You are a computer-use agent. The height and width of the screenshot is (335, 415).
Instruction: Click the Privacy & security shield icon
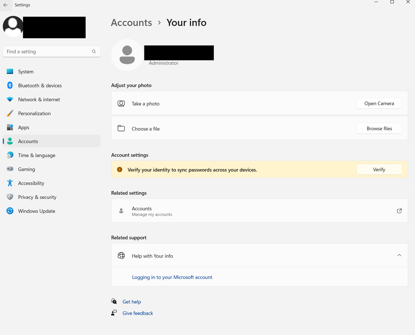point(10,197)
